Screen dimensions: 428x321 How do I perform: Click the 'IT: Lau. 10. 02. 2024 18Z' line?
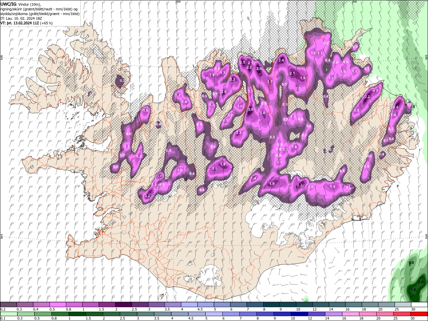[x=21, y=18]
